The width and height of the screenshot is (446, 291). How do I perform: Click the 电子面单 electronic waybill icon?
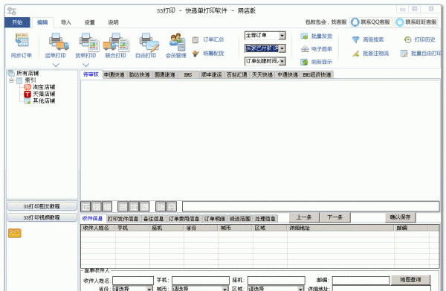click(304, 49)
